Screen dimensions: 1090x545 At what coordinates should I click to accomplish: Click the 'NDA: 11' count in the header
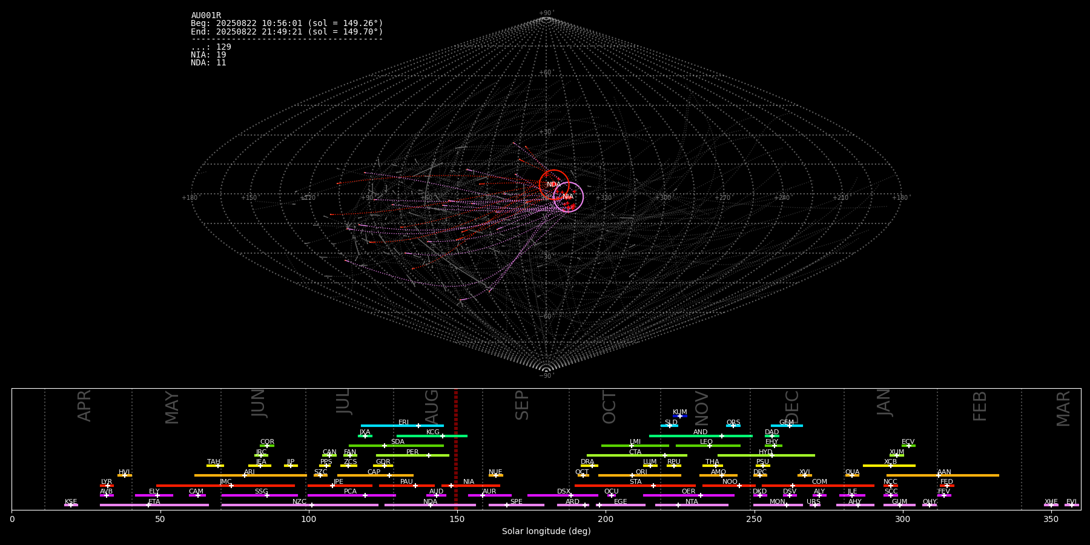[208, 63]
